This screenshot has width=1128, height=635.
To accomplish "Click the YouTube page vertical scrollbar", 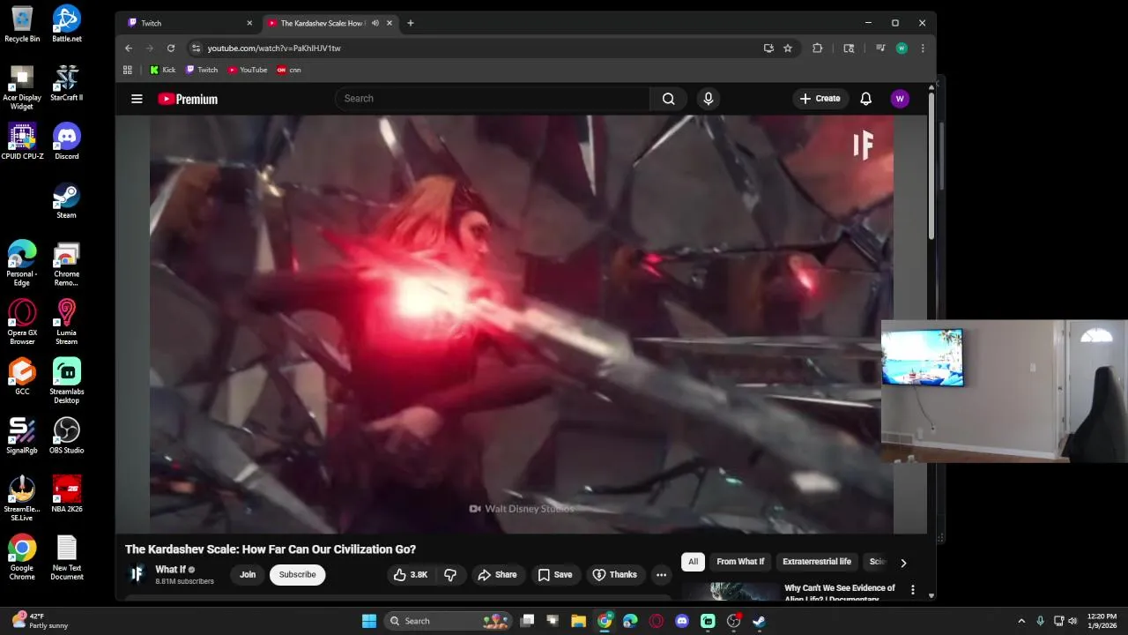I will click(931, 168).
